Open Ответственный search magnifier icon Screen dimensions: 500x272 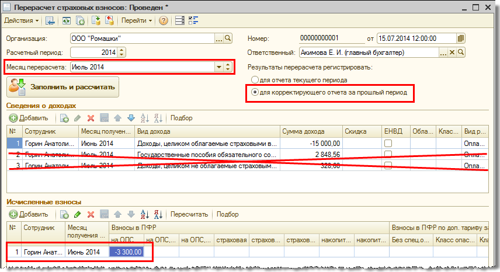click(461, 53)
